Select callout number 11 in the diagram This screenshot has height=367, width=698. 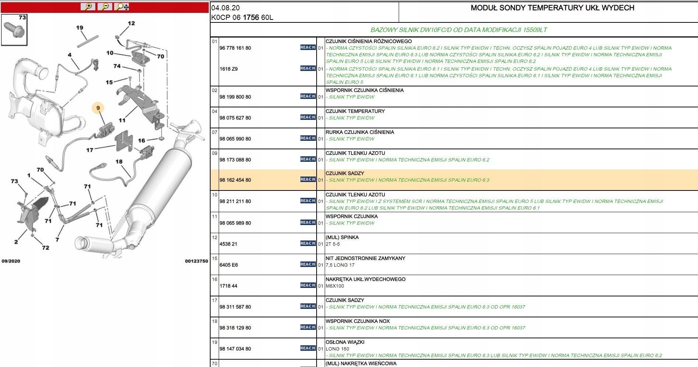click(122, 120)
